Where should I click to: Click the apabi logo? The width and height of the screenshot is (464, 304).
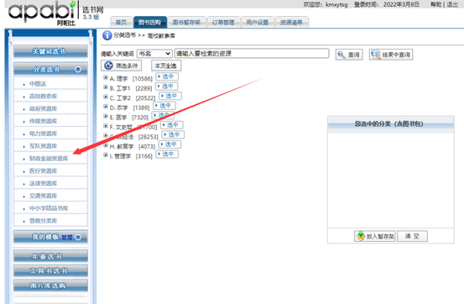(x=41, y=13)
